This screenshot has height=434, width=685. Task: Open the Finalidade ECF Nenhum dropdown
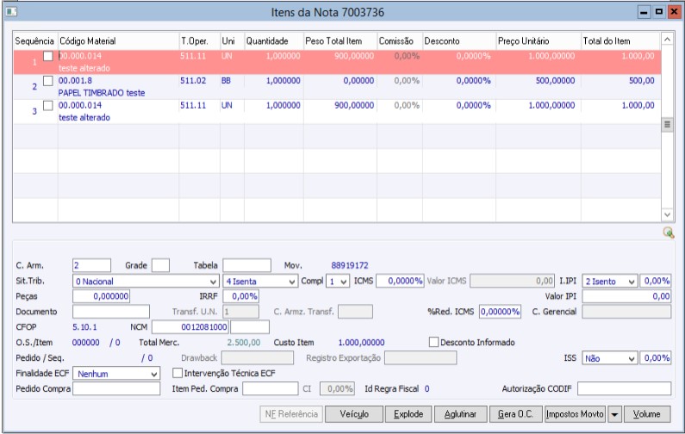pos(153,374)
